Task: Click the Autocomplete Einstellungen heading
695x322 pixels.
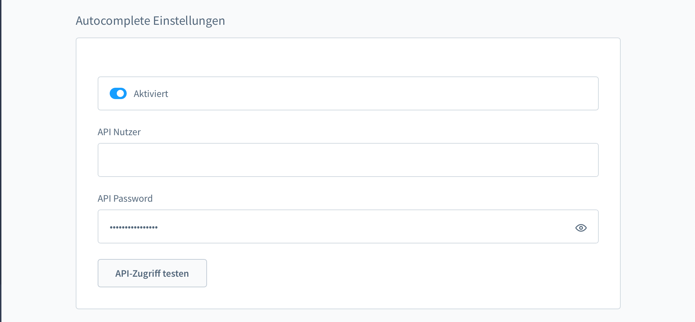Action: pyautogui.click(x=150, y=21)
